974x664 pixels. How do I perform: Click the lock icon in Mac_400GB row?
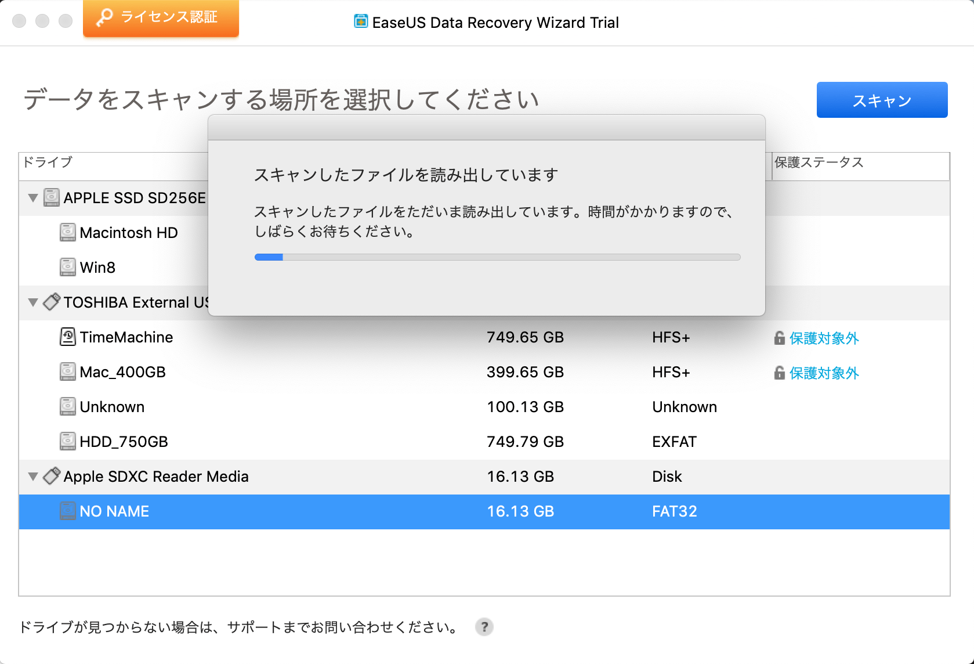[x=780, y=373]
